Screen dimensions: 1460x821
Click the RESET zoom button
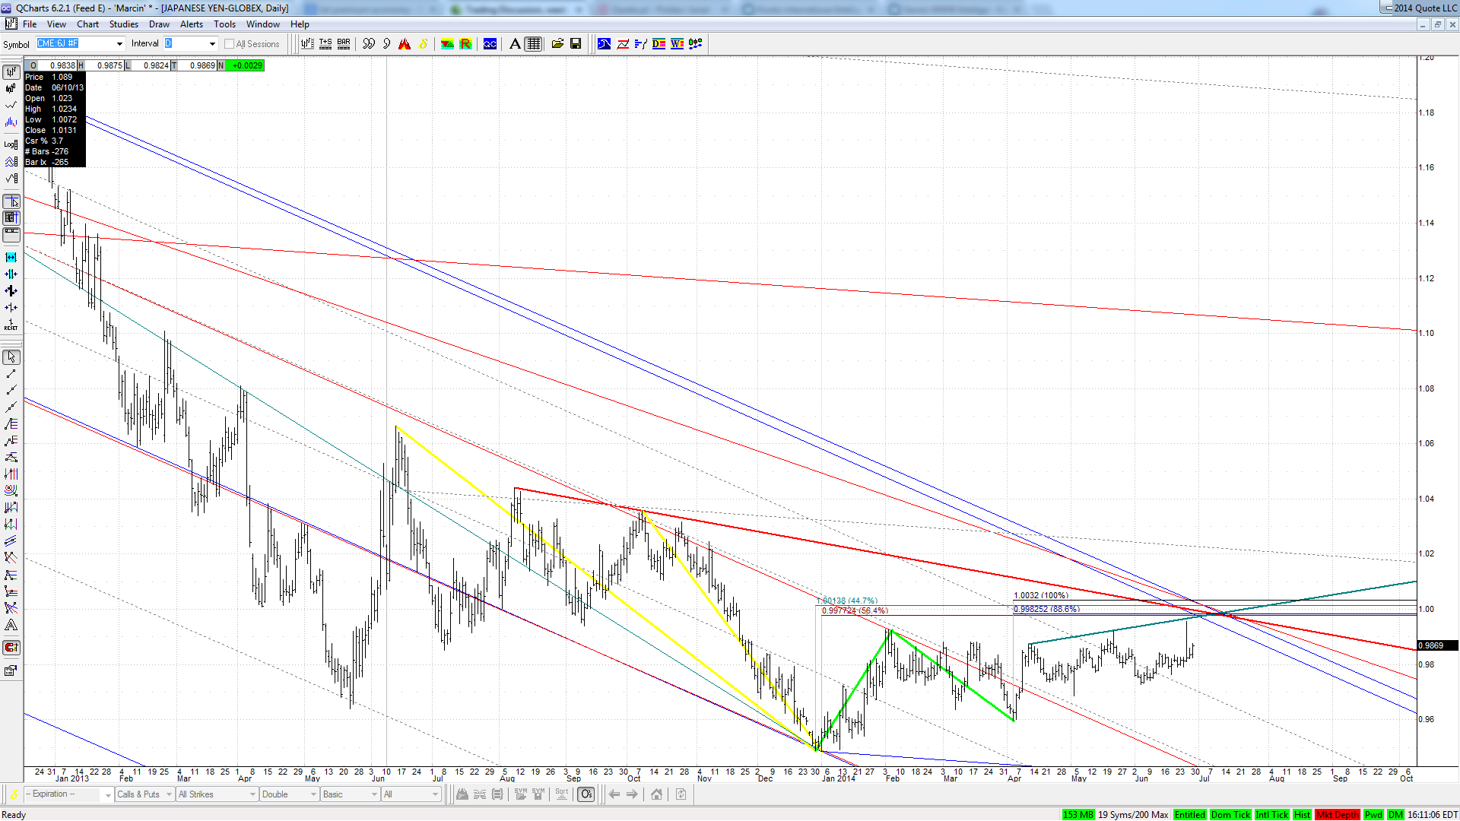(11, 325)
